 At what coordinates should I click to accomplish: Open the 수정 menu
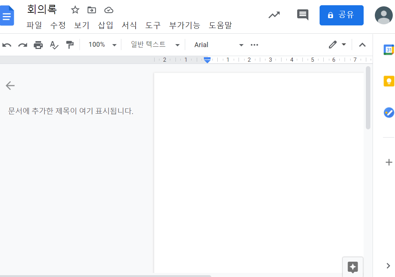pos(58,25)
